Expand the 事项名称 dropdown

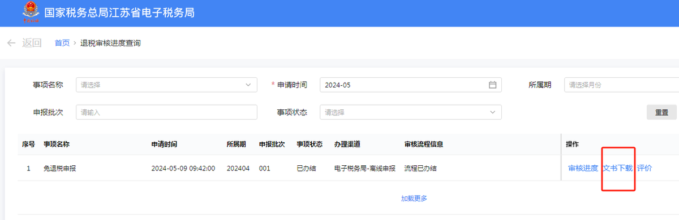point(166,85)
